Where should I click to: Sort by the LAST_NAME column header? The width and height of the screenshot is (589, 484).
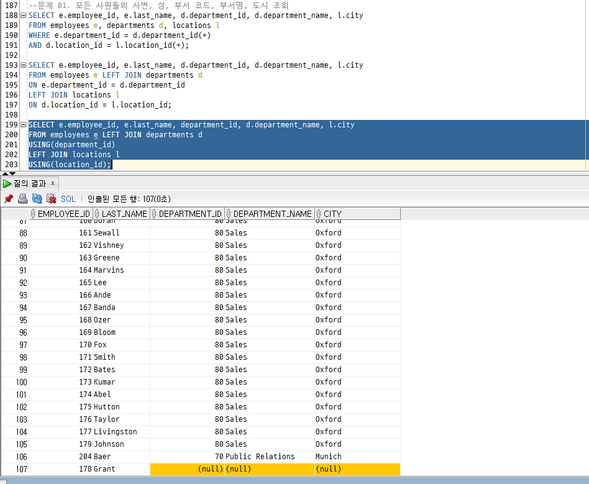(121, 214)
